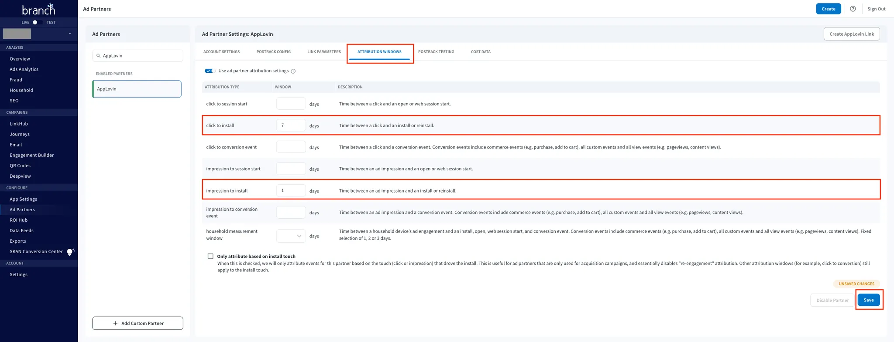The image size is (894, 342).
Task: Check Only attribute based on install touch
Action: (x=210, y=256)
